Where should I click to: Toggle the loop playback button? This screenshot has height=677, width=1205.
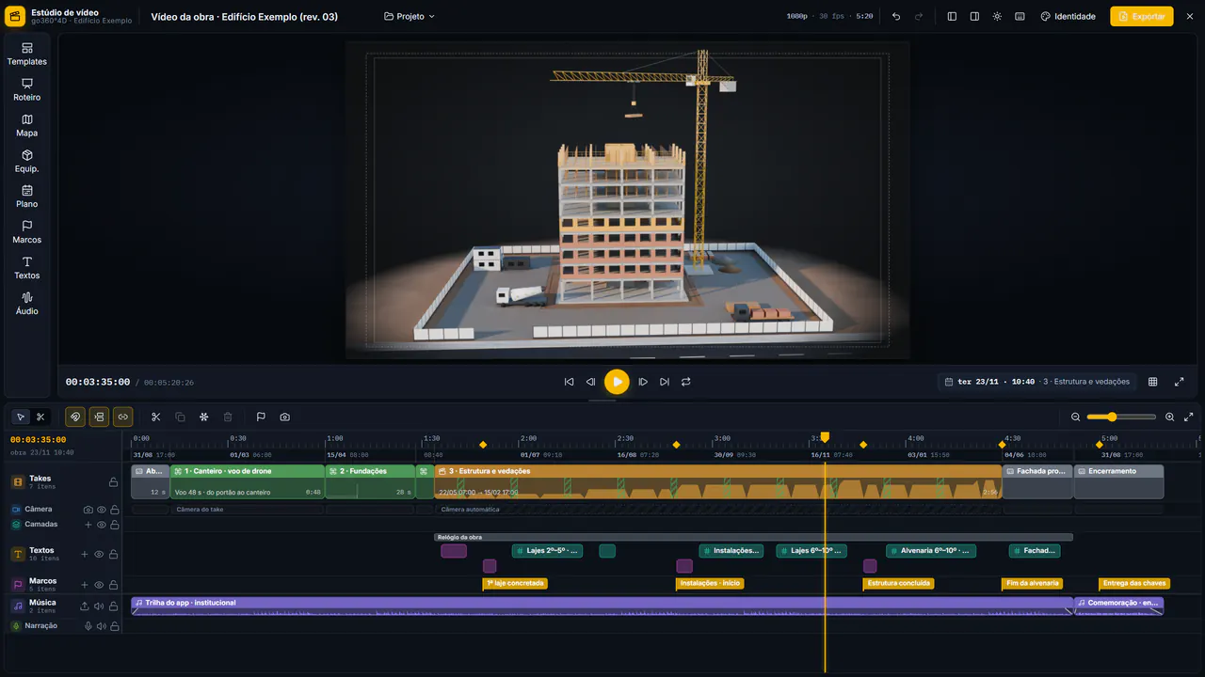(x=686, y=382)
